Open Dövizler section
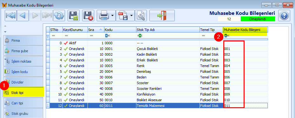 click(x=23, y=82)
